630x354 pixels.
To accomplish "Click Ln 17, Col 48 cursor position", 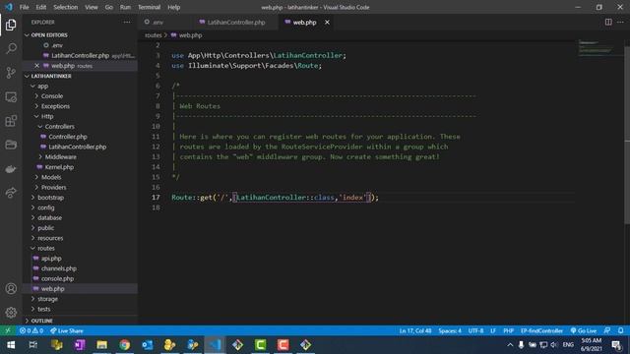I will tap(415, 330).
